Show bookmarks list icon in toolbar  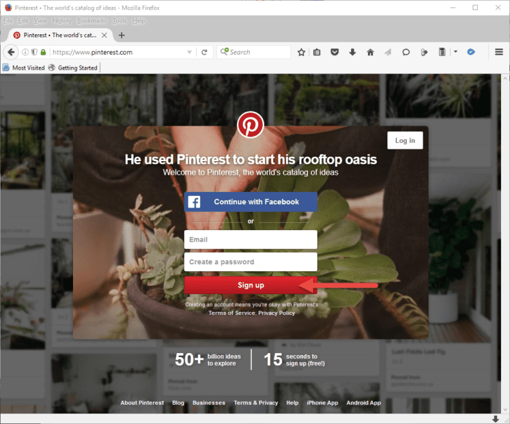coord(317,52)
